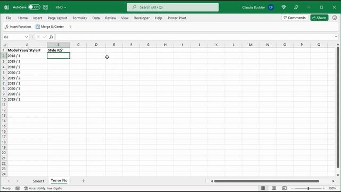This screenshot has width=341, height=192.
Task: Click horizontal scrollbar left arrow
Action: point(212,181)
